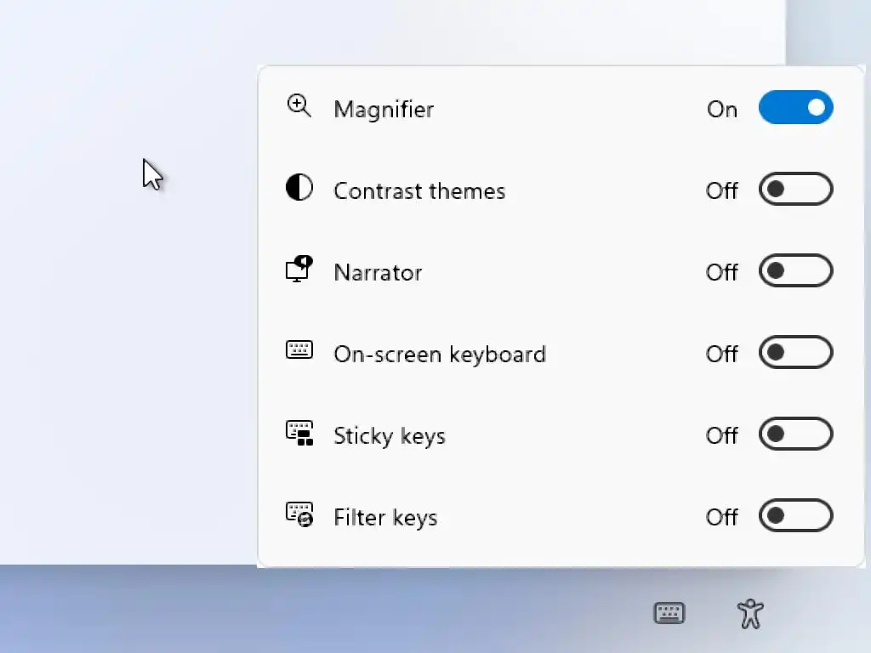
Task: Enable the On-screen keyboard toggle
Action: (x=795, y=352)
